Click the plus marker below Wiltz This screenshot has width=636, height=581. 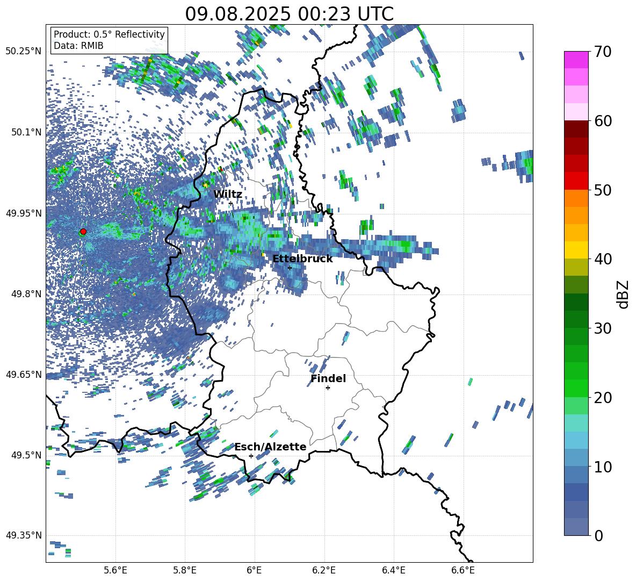click(231, 204)
